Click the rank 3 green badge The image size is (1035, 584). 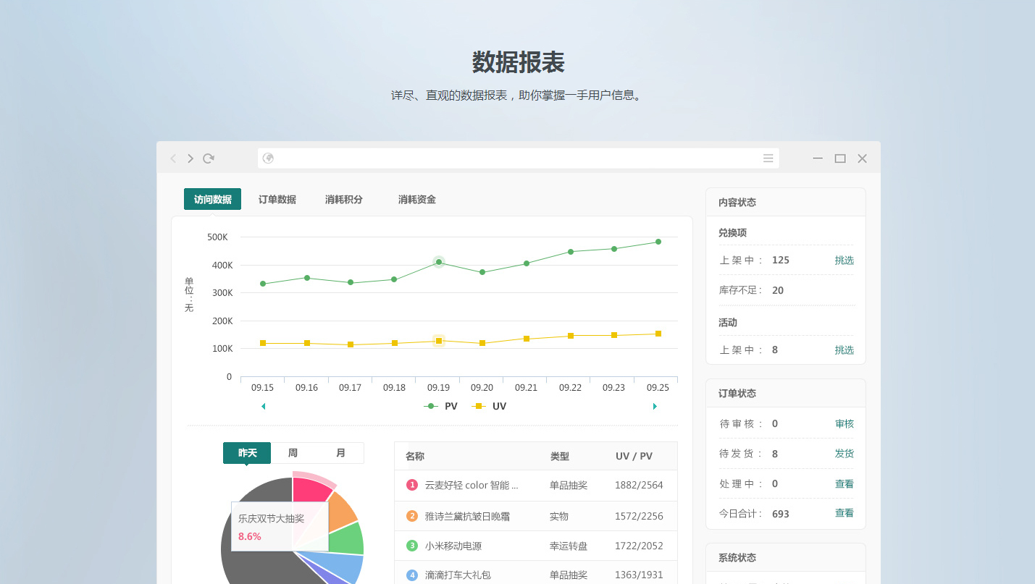coord(412,546)
